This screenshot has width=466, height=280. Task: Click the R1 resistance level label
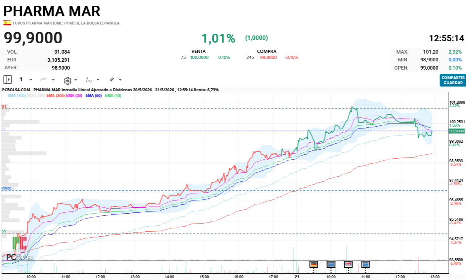pos(4,106)
